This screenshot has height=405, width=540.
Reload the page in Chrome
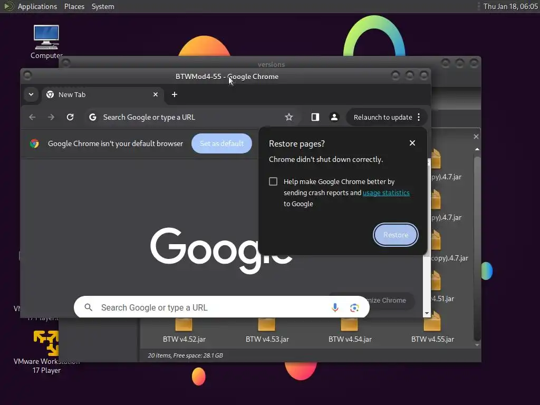70,117
